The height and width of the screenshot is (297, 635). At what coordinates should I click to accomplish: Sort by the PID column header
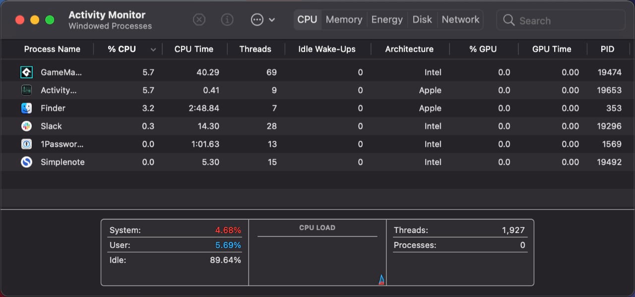(607, 49)
